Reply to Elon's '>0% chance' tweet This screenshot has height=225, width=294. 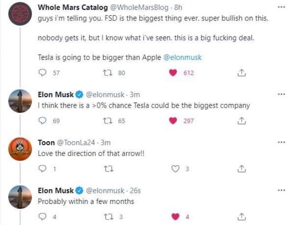42,121
